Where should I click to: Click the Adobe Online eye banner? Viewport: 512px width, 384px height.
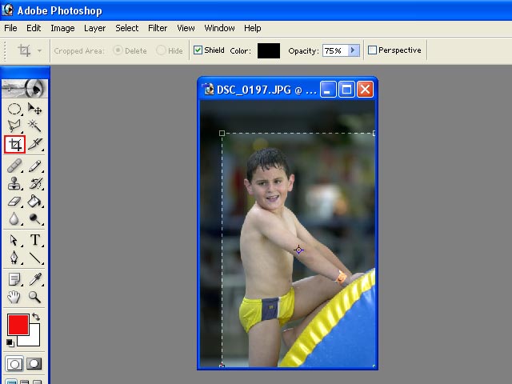point(25,88)
